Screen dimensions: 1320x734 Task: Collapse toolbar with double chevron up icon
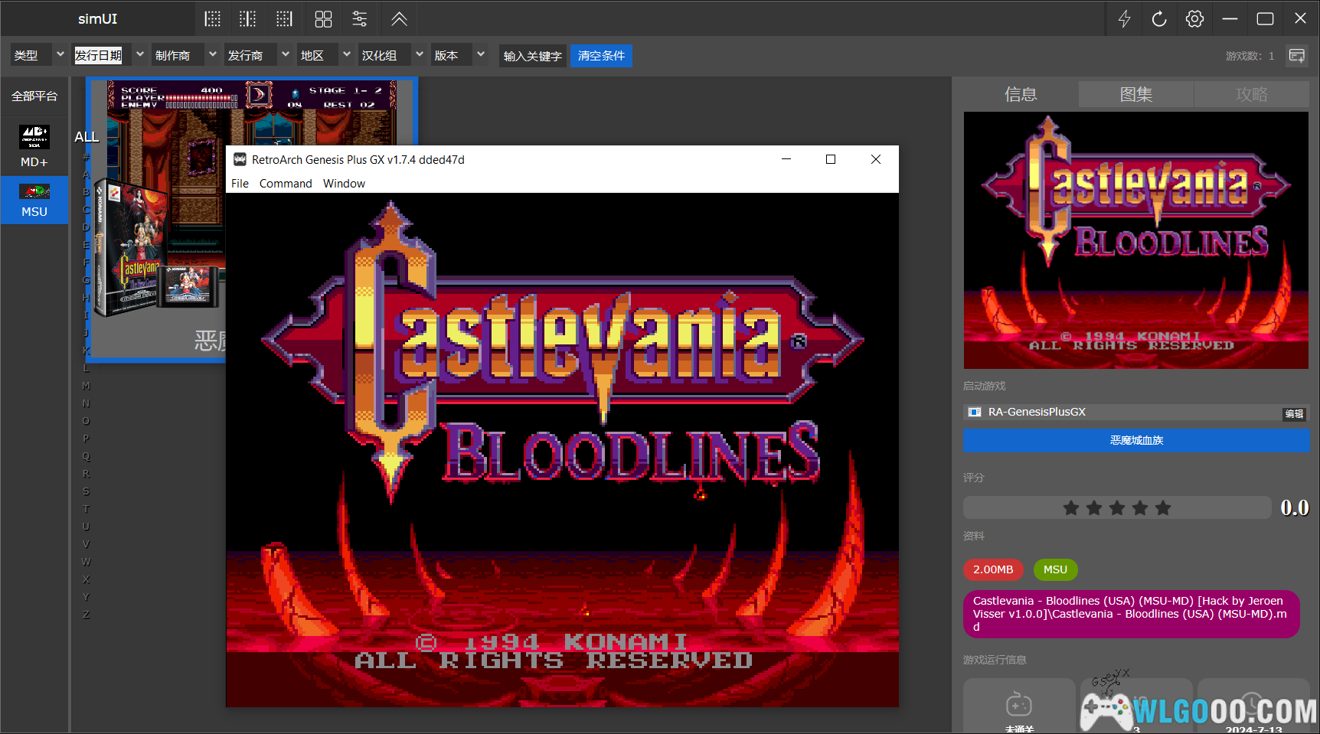[x=399, y=19]
